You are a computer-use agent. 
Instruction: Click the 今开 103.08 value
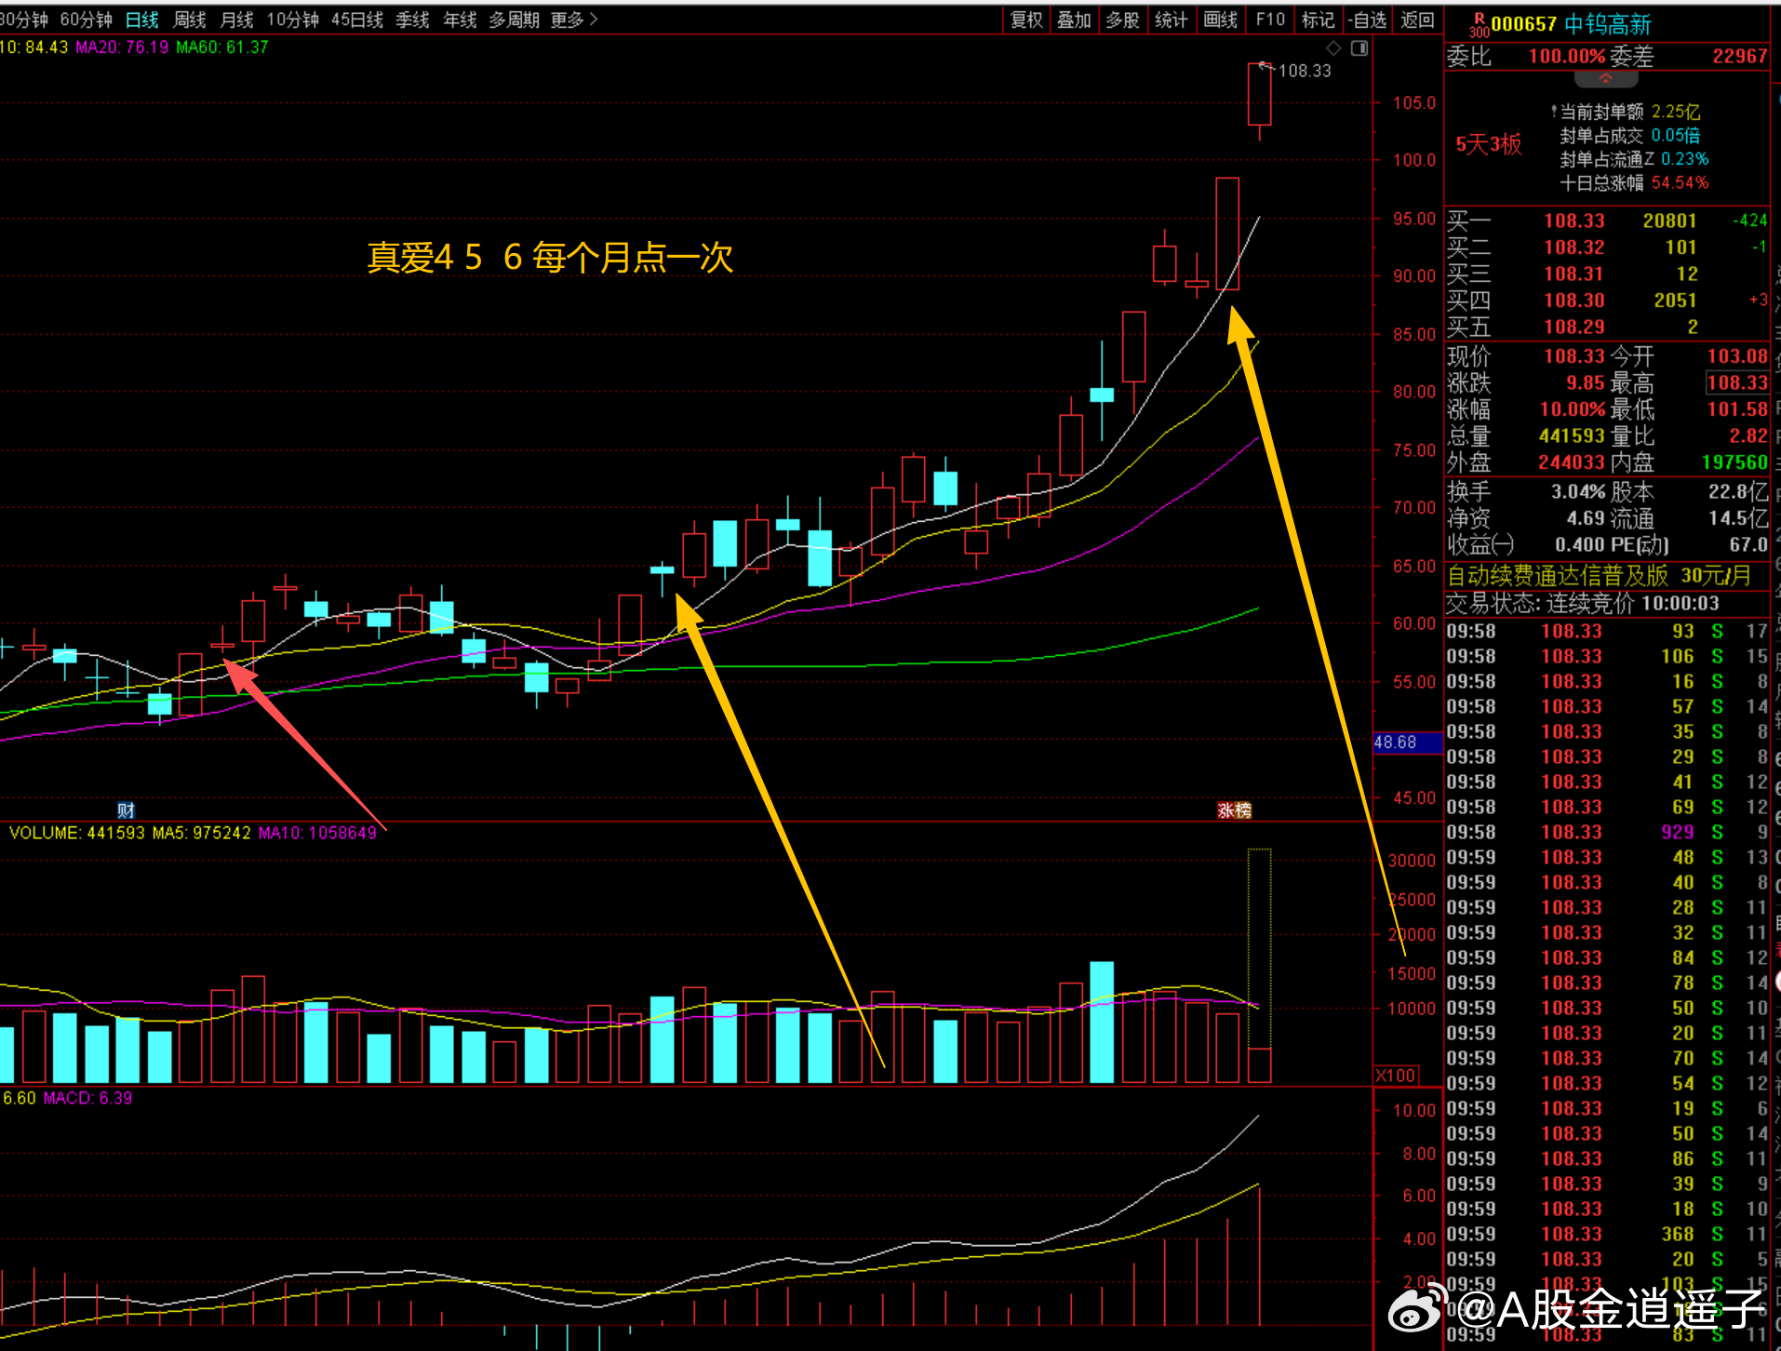coord(1736,356)
